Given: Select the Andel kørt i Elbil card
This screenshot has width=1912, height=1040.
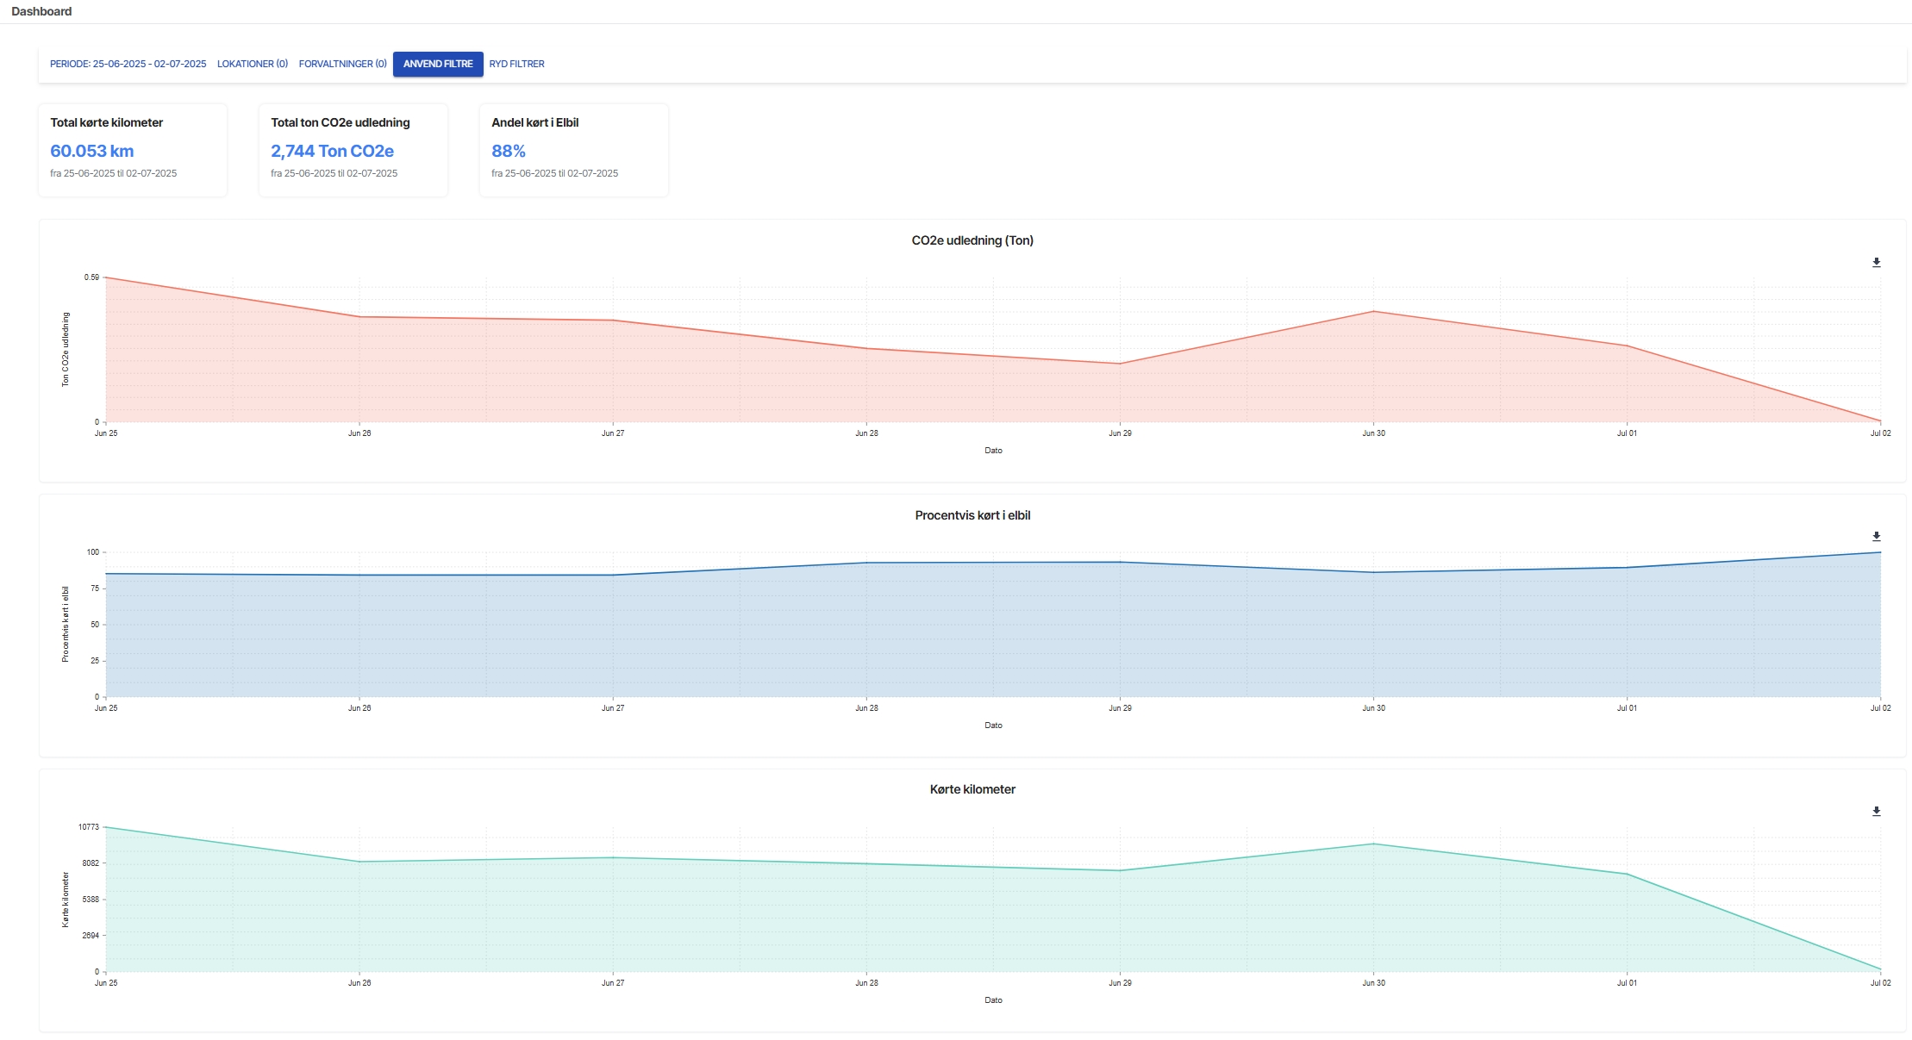Looking at the screenshot, I should coord(574,150).
